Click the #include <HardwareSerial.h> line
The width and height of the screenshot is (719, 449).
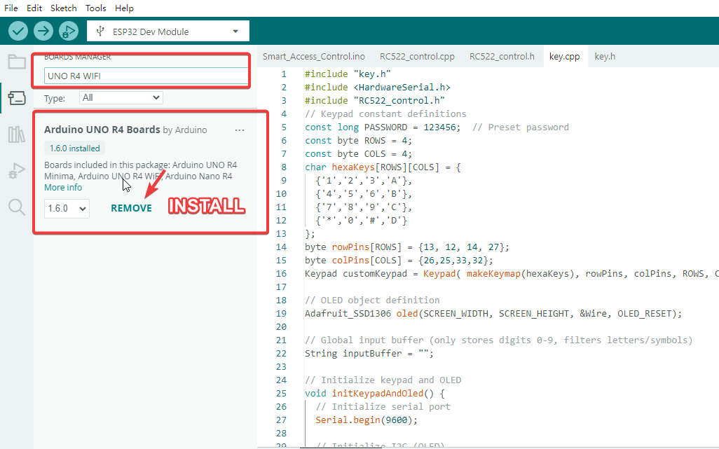pos(378,87)
